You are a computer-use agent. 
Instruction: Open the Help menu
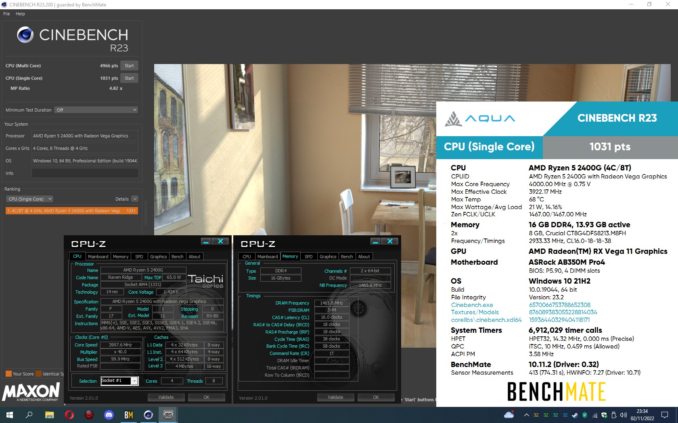20,14
